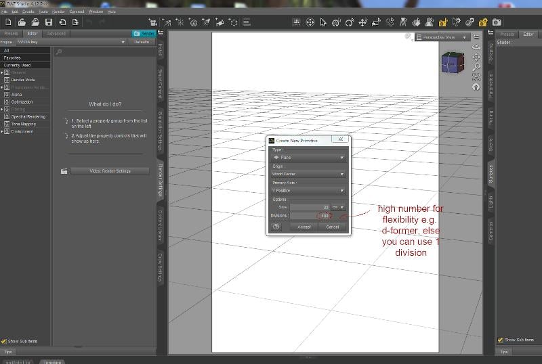Click the Create New Primitive icon

click(220, 22)
